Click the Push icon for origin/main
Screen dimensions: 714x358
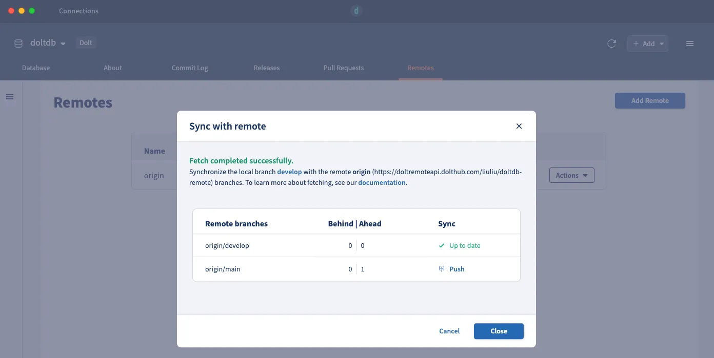(x=442, y=269)
